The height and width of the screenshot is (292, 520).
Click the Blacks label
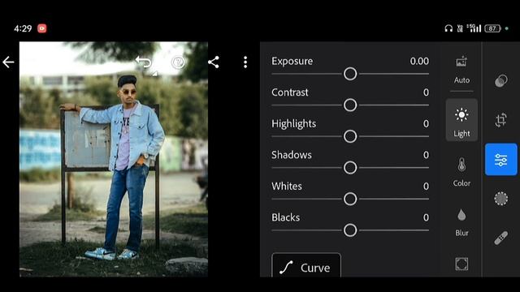[x=285, y=217]
